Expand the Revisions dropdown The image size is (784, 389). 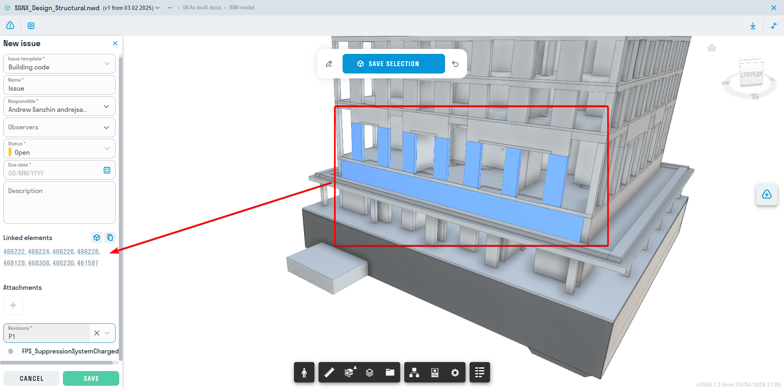coord(107,333)
